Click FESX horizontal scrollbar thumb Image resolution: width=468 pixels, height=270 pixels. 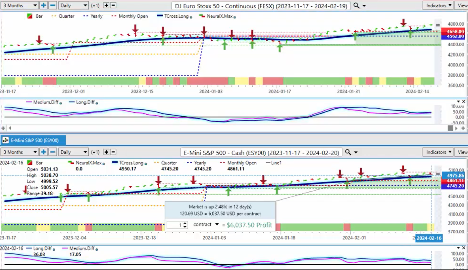(450, 128)
